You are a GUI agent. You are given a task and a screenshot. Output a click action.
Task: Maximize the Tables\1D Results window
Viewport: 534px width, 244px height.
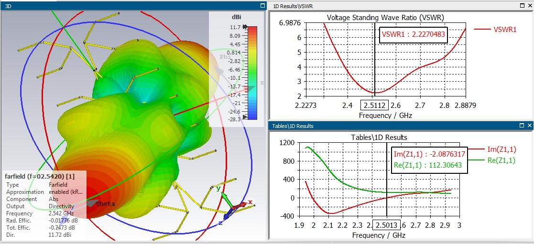pyautogui.click(x=523, y=126)
